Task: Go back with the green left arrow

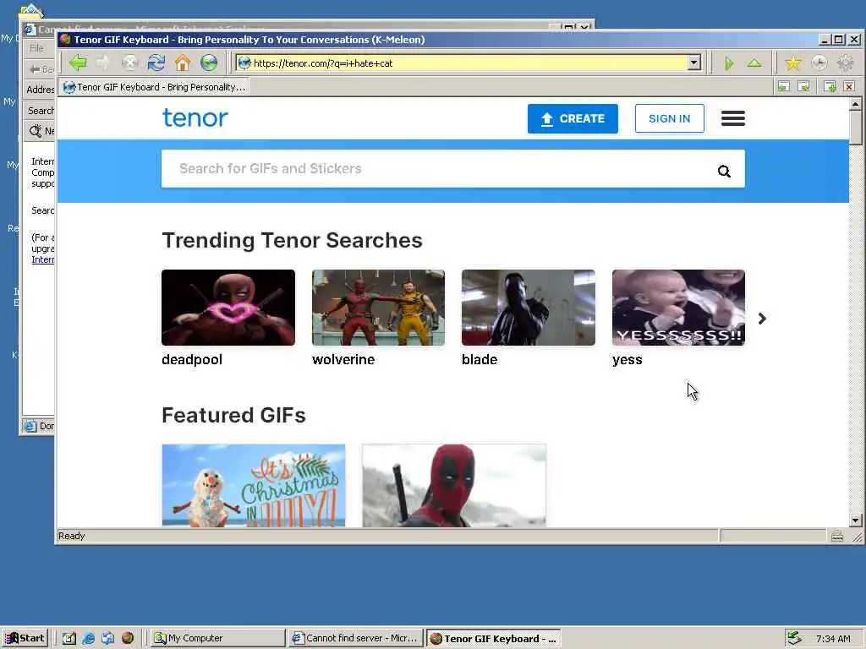Action: coord(78,63)
